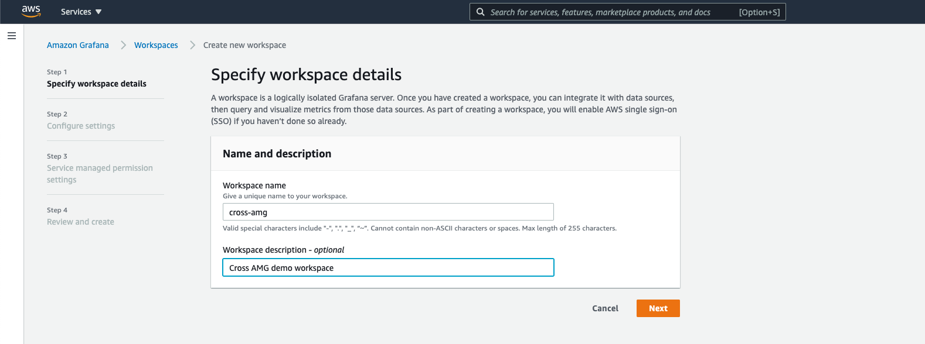Screen dimensions: 925x344
Task: Open the Workspaces breadcrumb link
Action: tap(156, 45)
